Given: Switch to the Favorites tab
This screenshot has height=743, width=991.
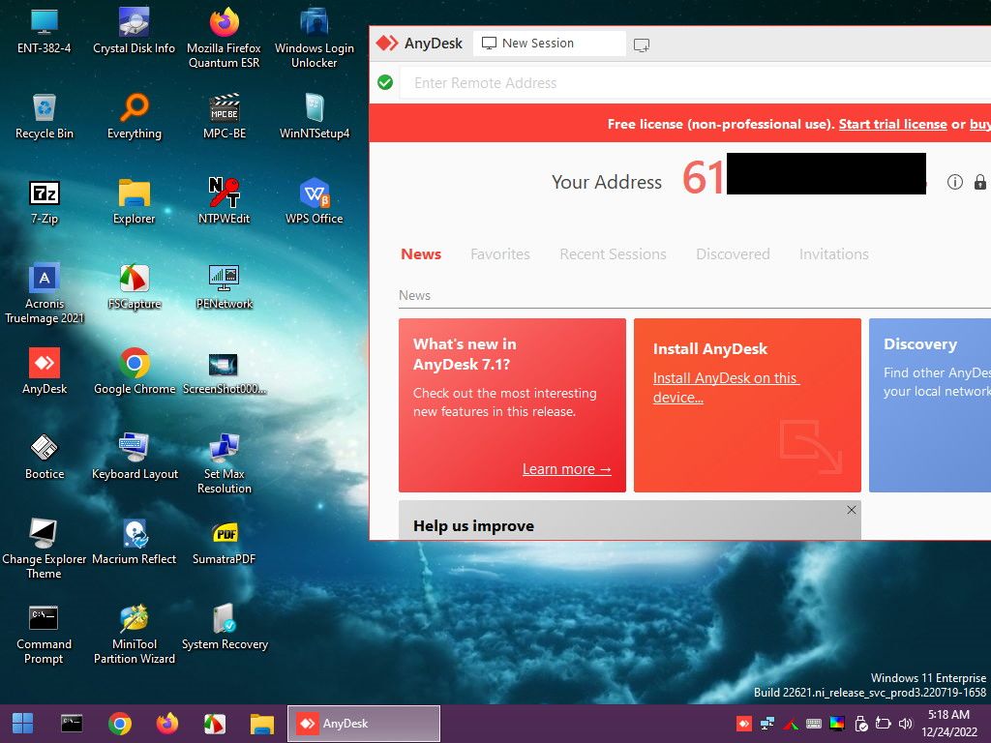Looking at the screenshot, I should tap(500, 254).
